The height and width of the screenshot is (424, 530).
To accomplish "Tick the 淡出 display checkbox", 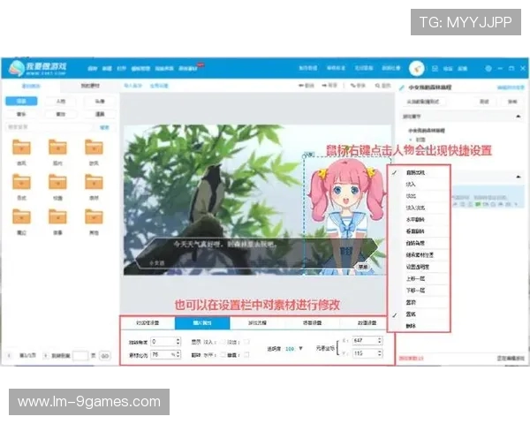I will [x=246, y=342].
